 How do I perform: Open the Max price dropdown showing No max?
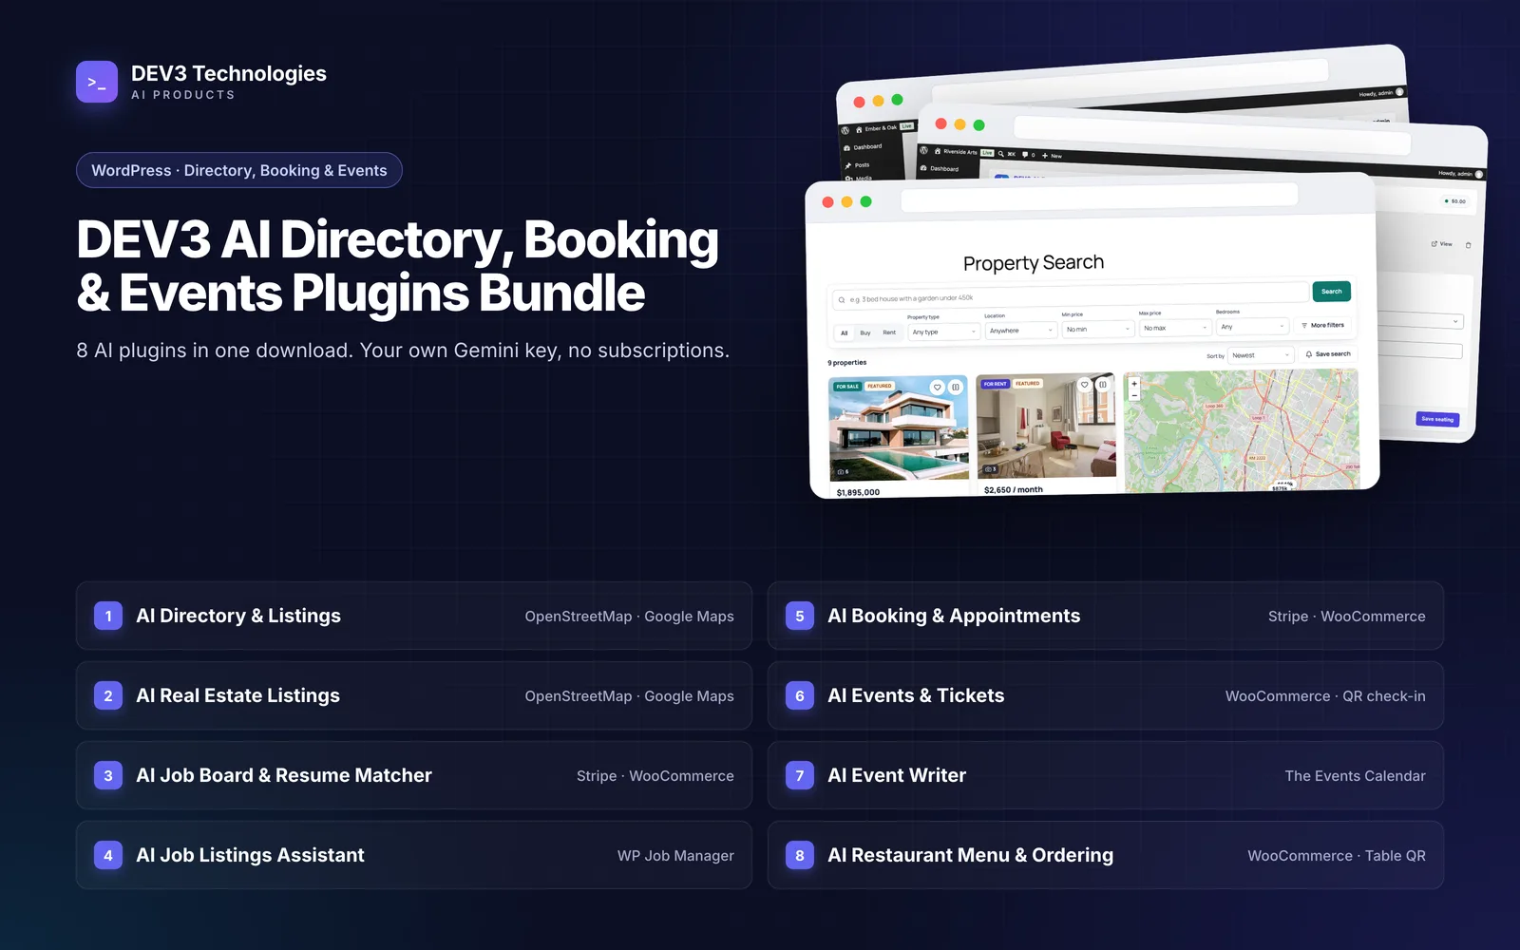(x=1175, y=328)
